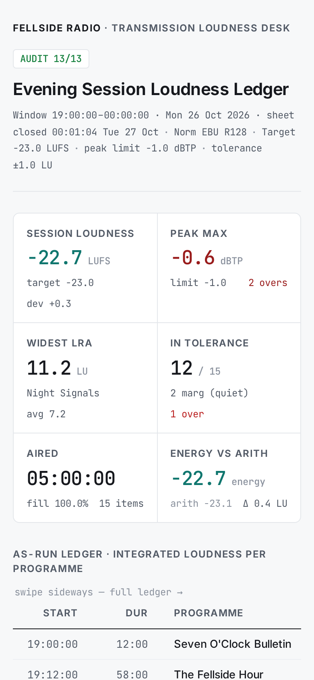Click the aired duration 05:00:00
314x680 pixels.
[71, 479]
